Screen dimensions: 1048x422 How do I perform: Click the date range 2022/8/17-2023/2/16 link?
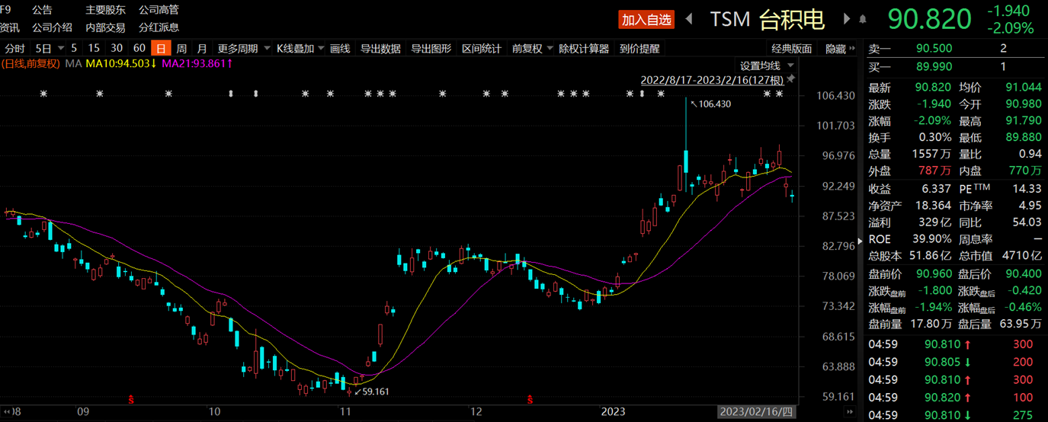[x=712, y=80]
